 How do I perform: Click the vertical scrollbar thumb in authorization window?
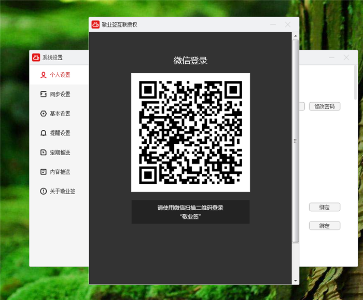[296, 141]
